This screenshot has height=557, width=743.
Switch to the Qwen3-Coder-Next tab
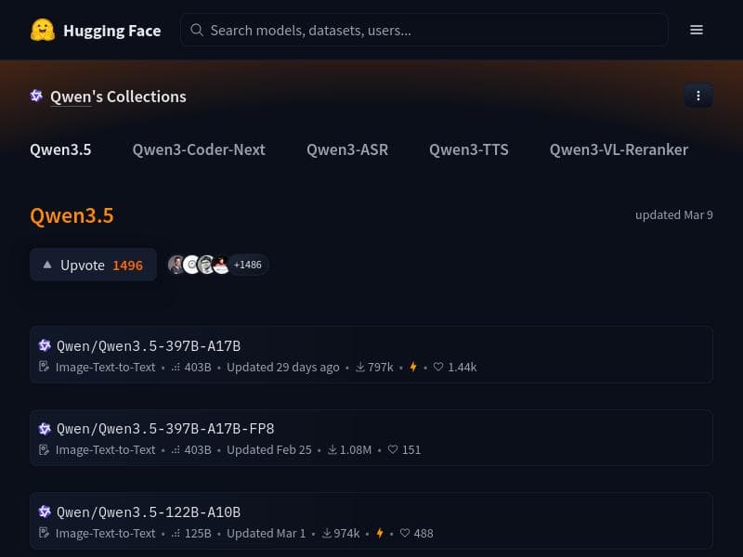pos(199,149)
